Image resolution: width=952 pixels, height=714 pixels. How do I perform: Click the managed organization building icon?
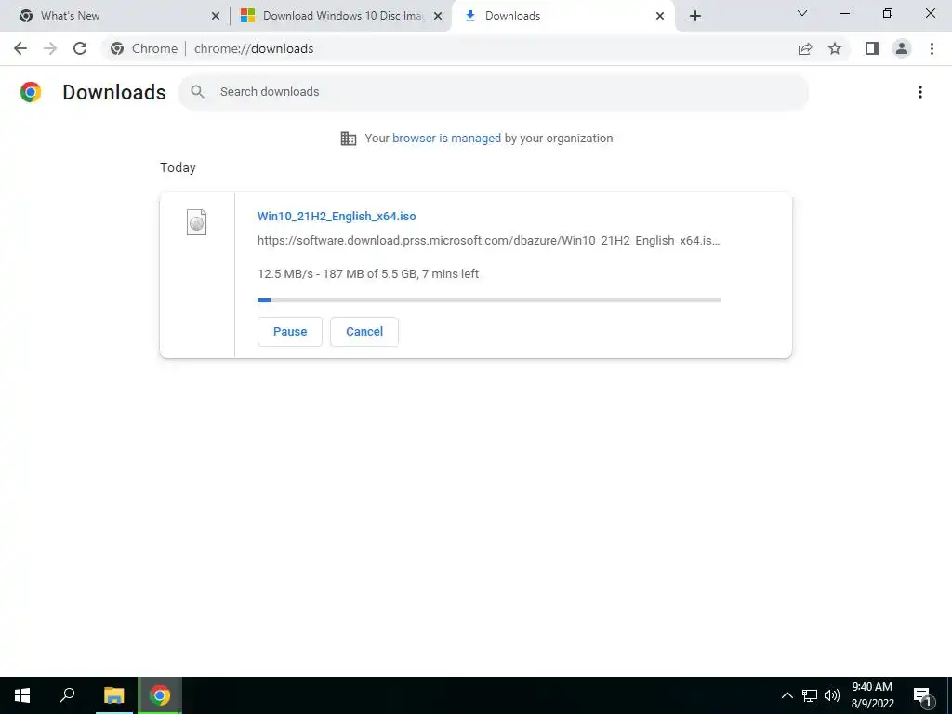pyautogui.click(x=349, y=139)
